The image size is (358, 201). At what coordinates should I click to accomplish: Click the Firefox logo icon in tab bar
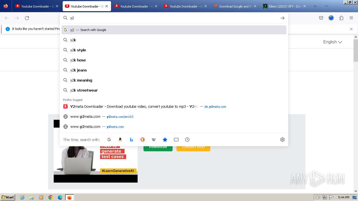click(6, 6)
